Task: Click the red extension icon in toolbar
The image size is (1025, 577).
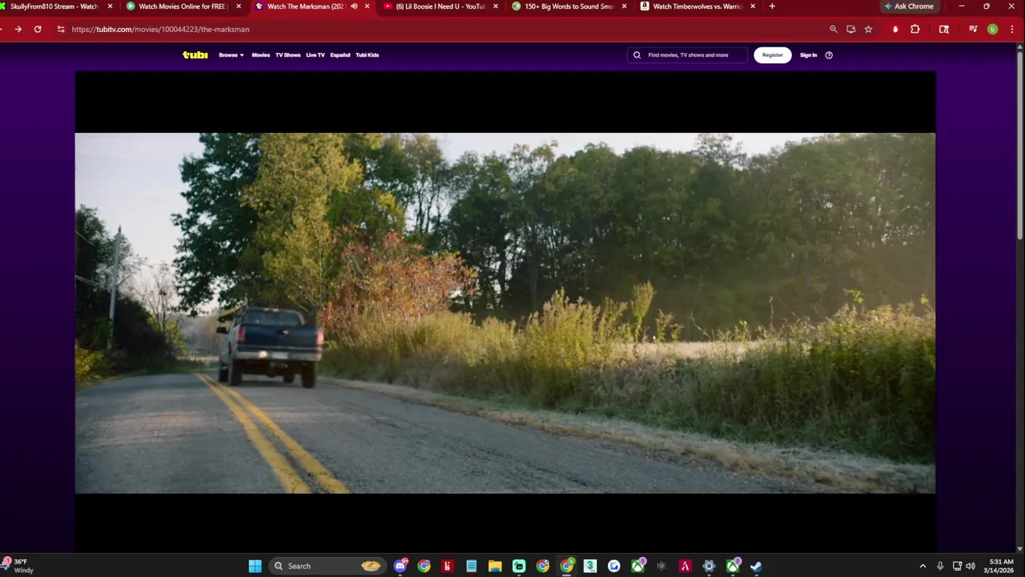Action: click(895, 29)
